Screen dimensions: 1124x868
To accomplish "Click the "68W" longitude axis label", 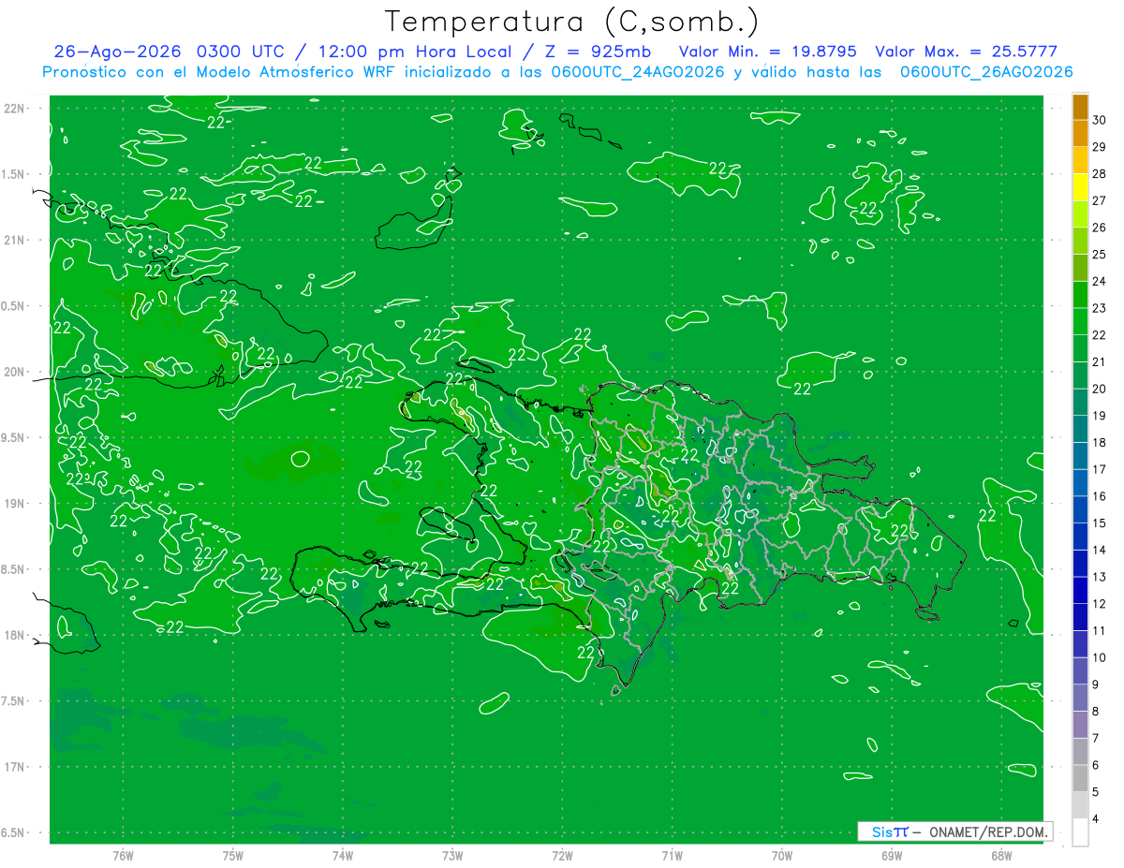I will (x=1001, y=856).
